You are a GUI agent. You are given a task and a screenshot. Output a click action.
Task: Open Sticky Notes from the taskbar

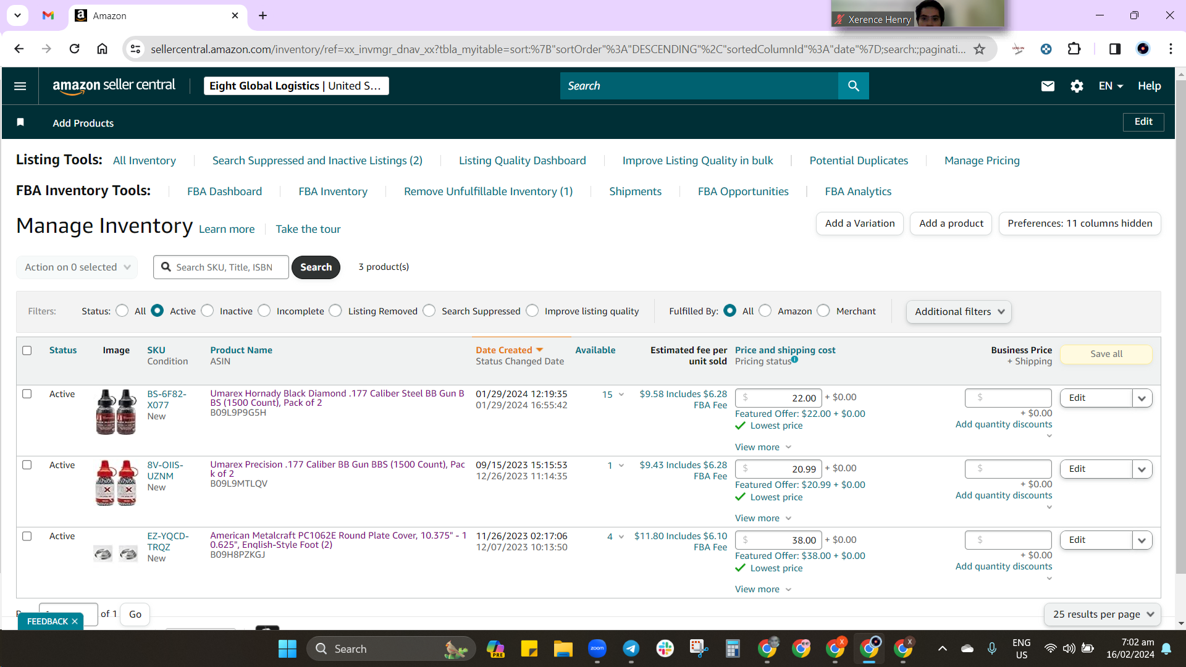529,648
